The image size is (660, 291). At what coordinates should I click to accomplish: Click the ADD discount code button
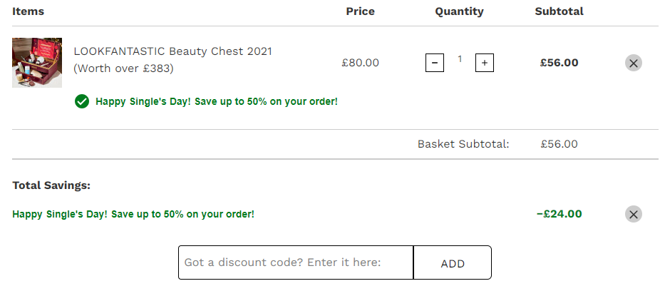[x=453, y=262]
